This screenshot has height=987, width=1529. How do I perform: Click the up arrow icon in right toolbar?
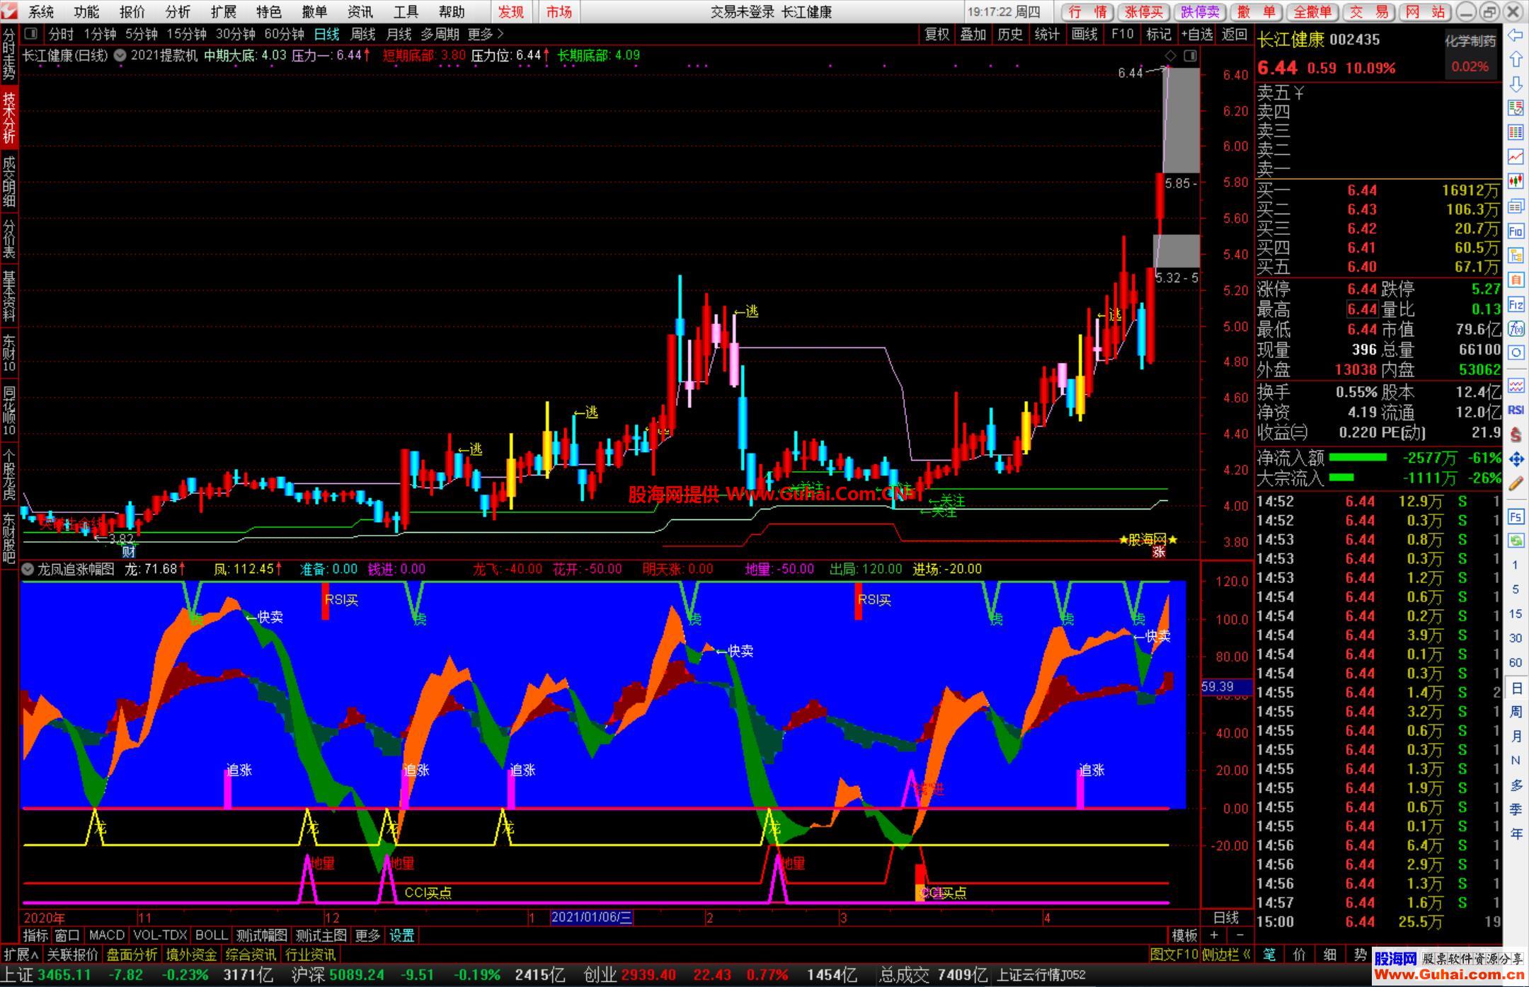(1516, 59)
